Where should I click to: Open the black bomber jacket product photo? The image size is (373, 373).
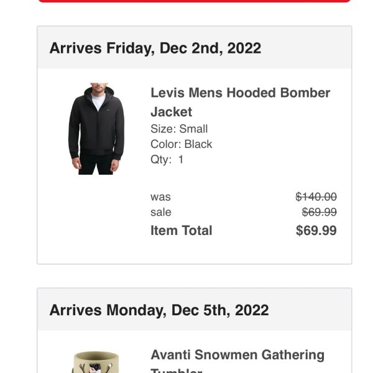[x=96, y=129]
